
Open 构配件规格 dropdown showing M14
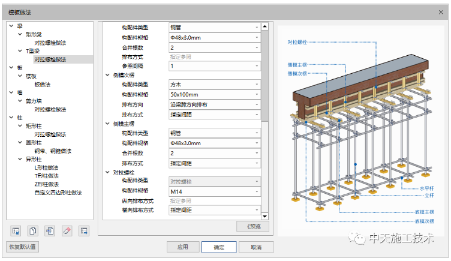click(215, 191)
